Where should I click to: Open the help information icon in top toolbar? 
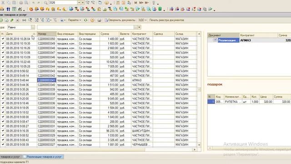pos(106,3)
